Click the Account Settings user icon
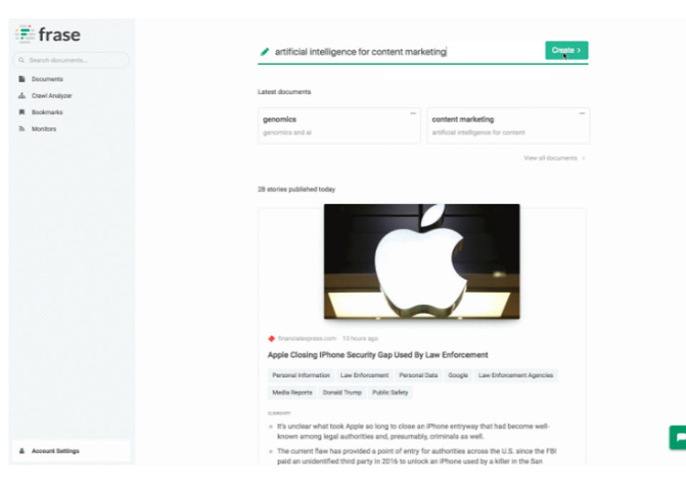 (22, 451)
